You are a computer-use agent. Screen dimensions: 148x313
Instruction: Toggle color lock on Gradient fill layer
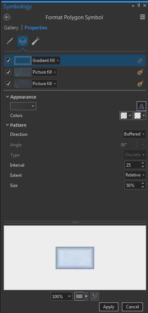140,61
